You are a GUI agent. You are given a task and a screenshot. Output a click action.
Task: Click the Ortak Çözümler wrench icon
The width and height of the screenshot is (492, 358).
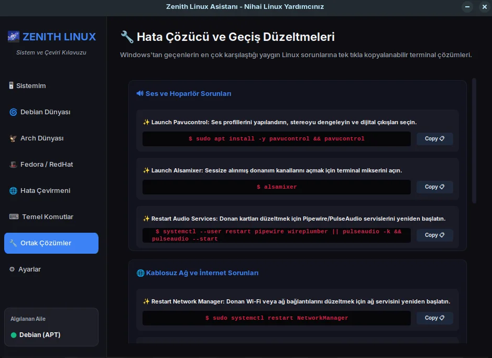click(x=13, y=243)
